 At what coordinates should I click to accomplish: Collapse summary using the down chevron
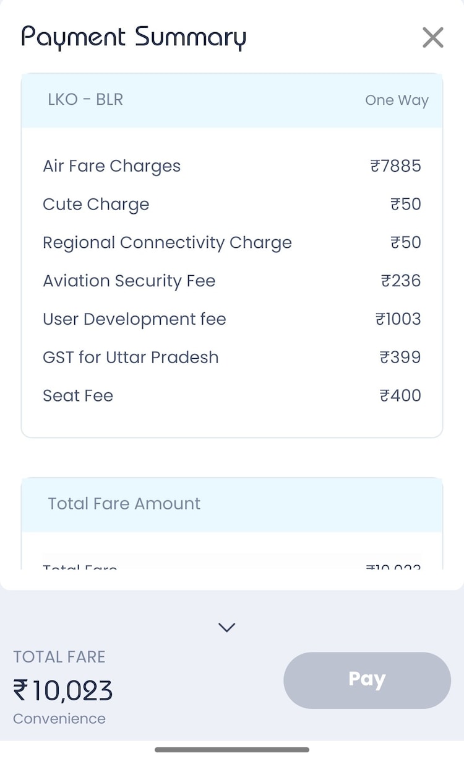pyautogui.click(x=227, y=627)
